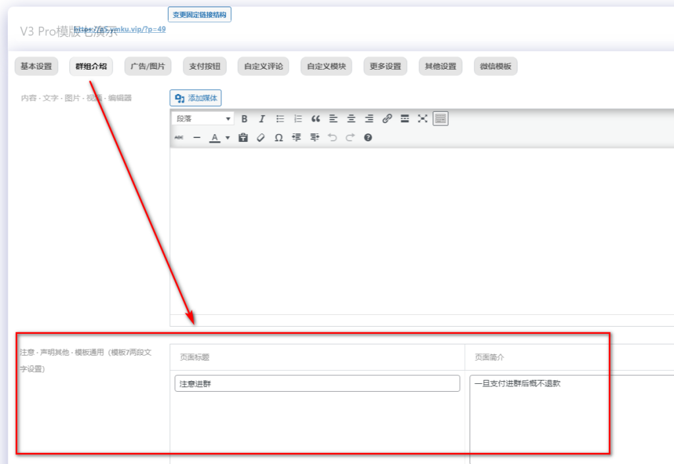Center align the text
Screen dimensions: 674x464
tap(351, 119)
